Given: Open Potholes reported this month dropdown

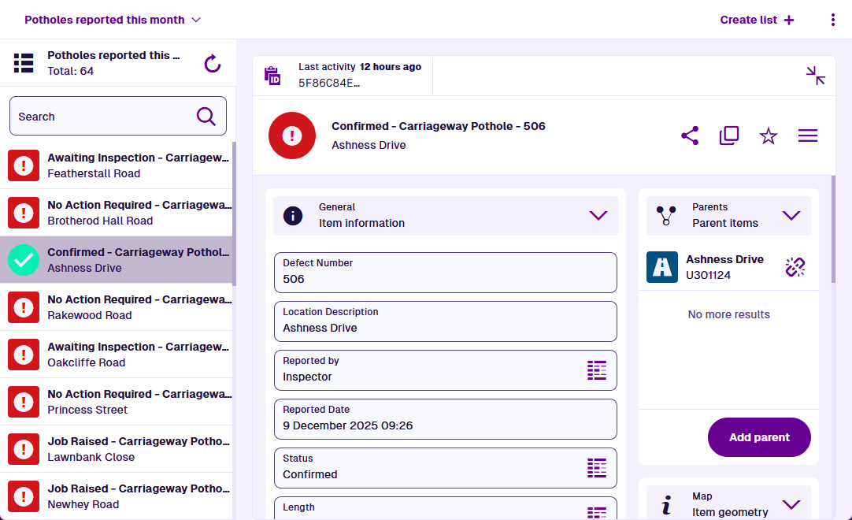Looking at the screenshot, I should point(113,20).
